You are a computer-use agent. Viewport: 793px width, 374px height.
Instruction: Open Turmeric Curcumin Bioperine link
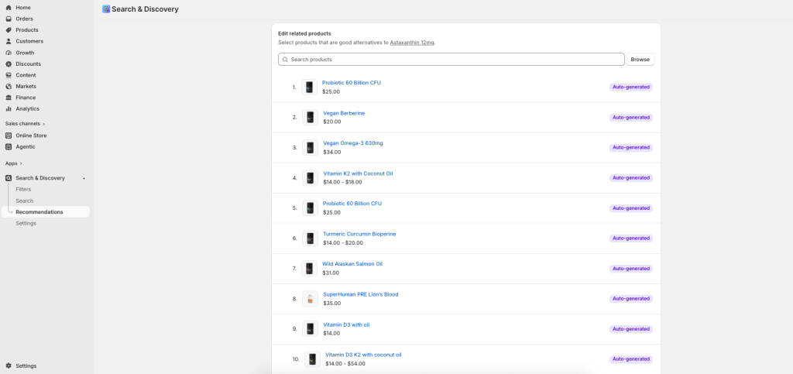click(x=359, y=234)
